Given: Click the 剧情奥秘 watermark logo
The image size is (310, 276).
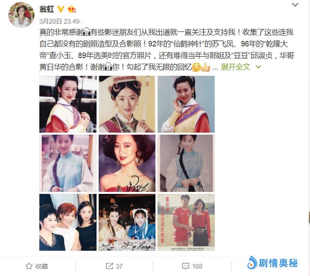Looking at the screenshot, I should tap(272, 263).
